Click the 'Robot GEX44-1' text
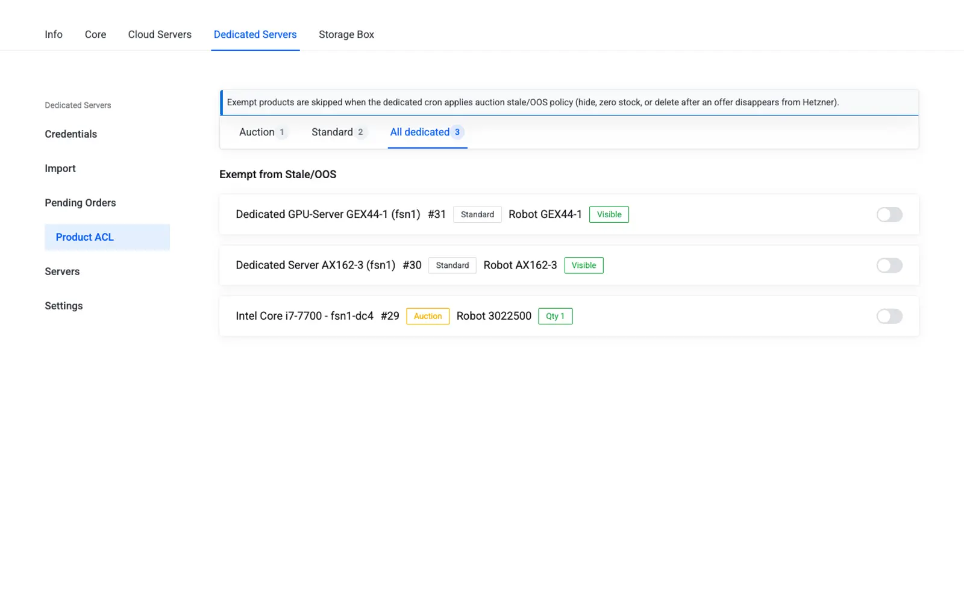 [x=545, y=214]
